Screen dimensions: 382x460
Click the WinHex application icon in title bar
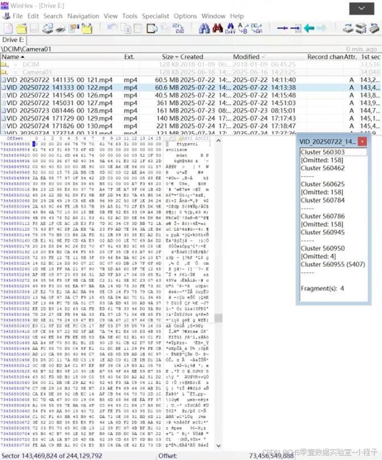pyautogui.click(x=5, y=5)
